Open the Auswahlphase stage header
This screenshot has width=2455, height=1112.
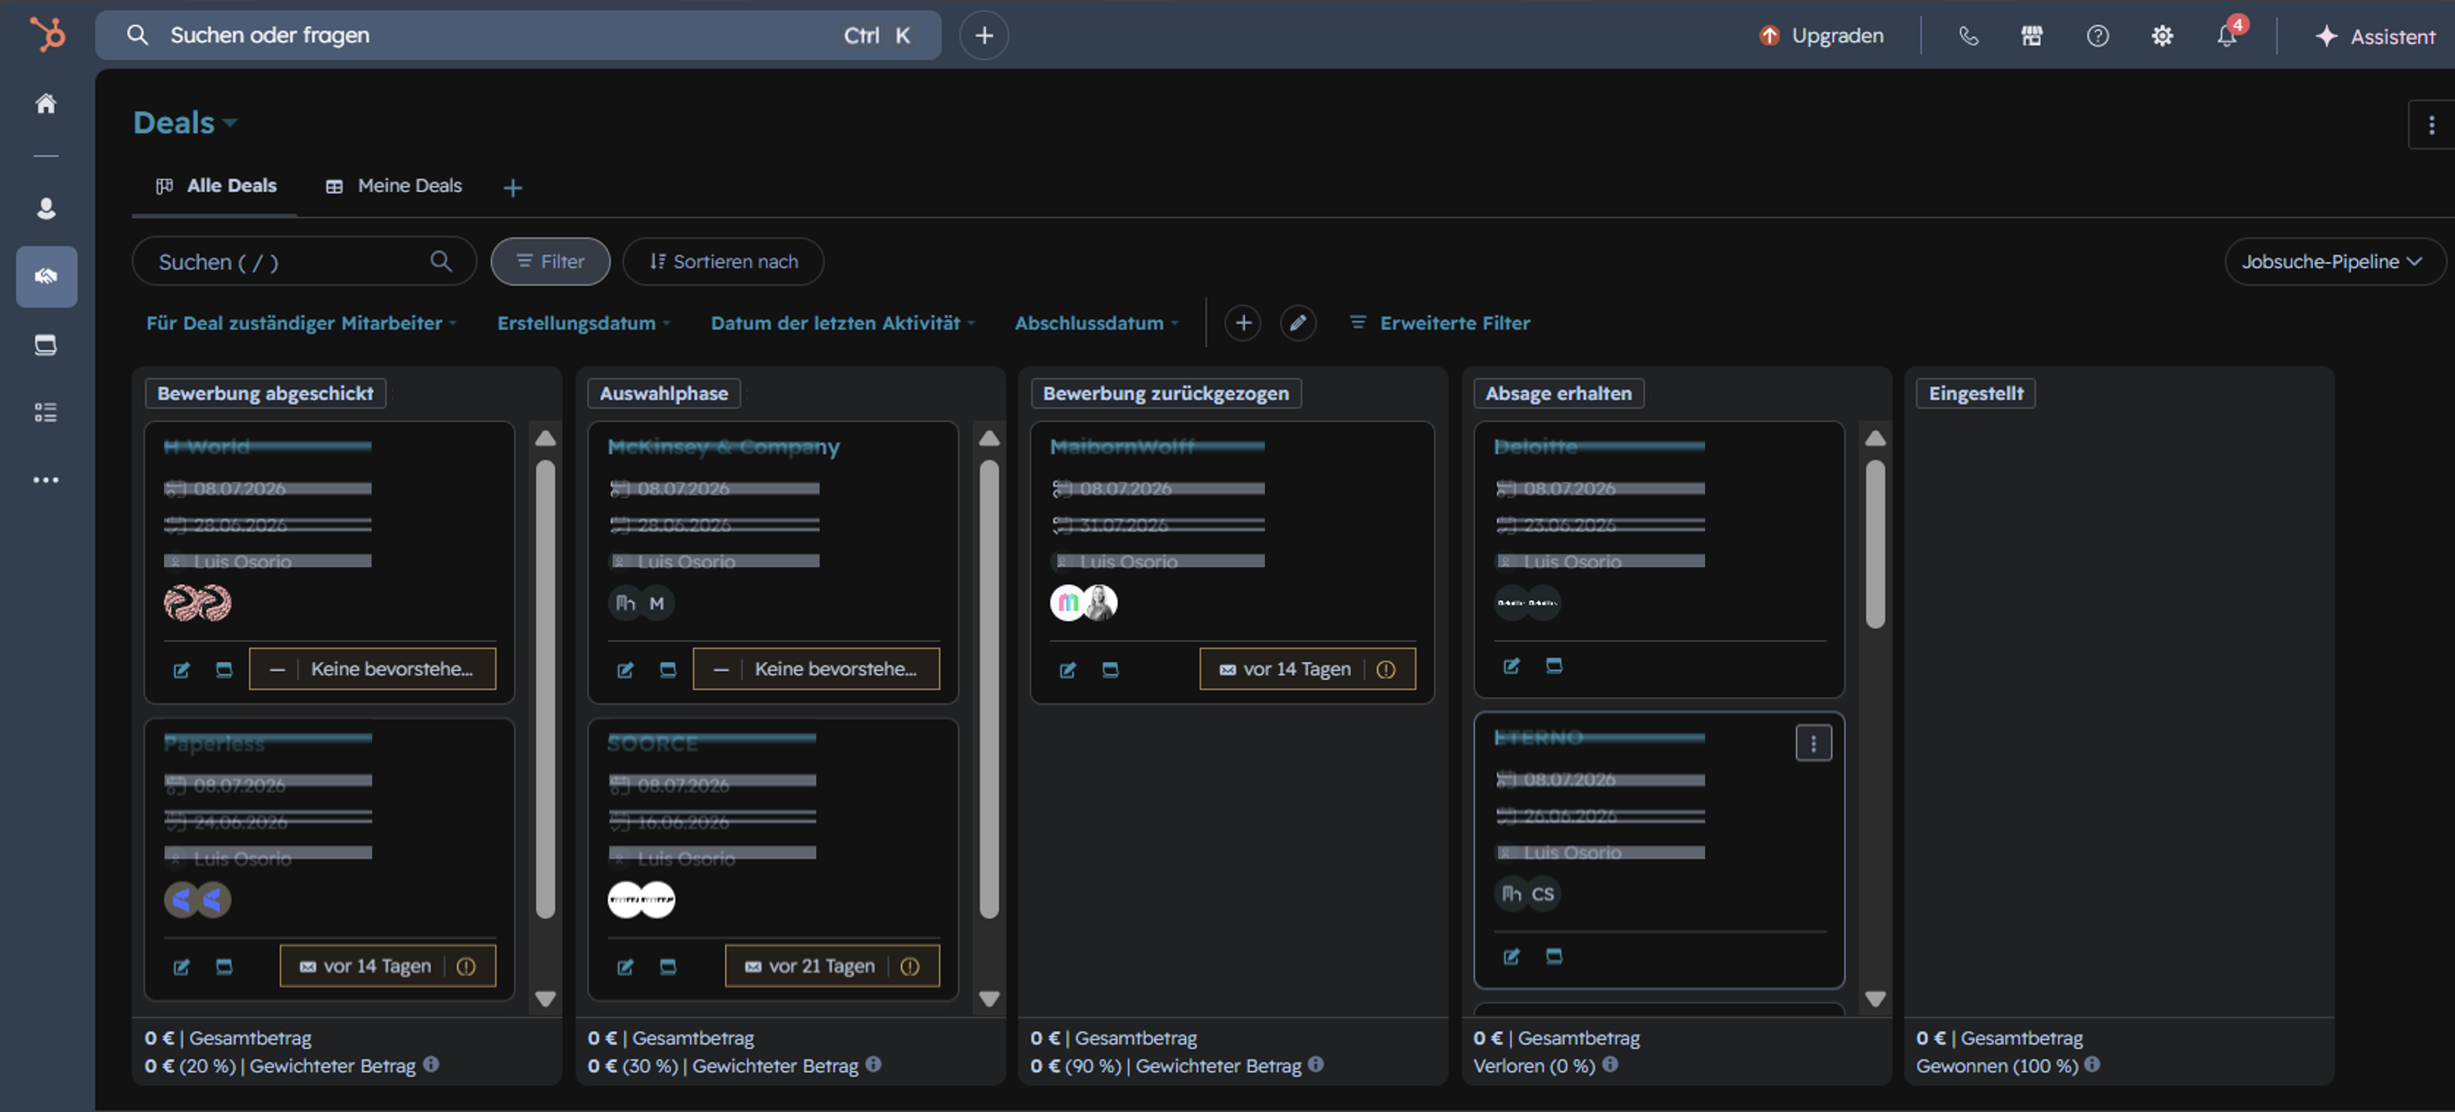pos(663,393)
